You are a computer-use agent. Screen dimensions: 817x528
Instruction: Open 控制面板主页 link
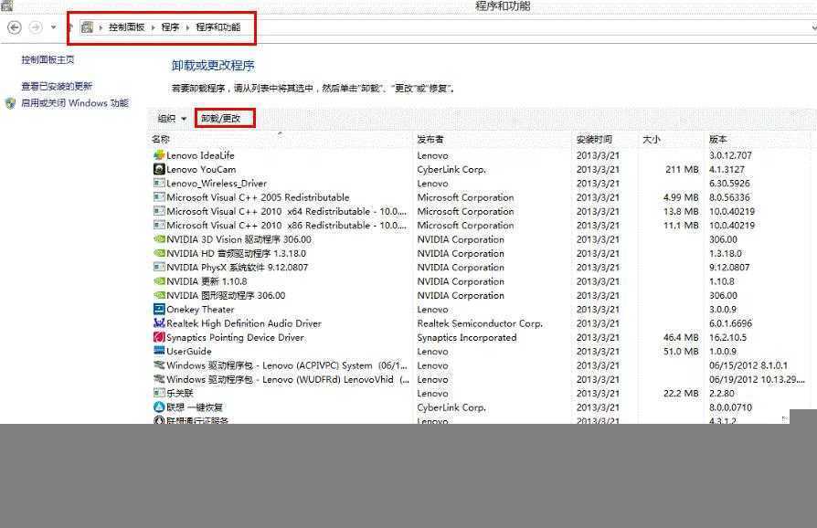click(x=48, y=60)
